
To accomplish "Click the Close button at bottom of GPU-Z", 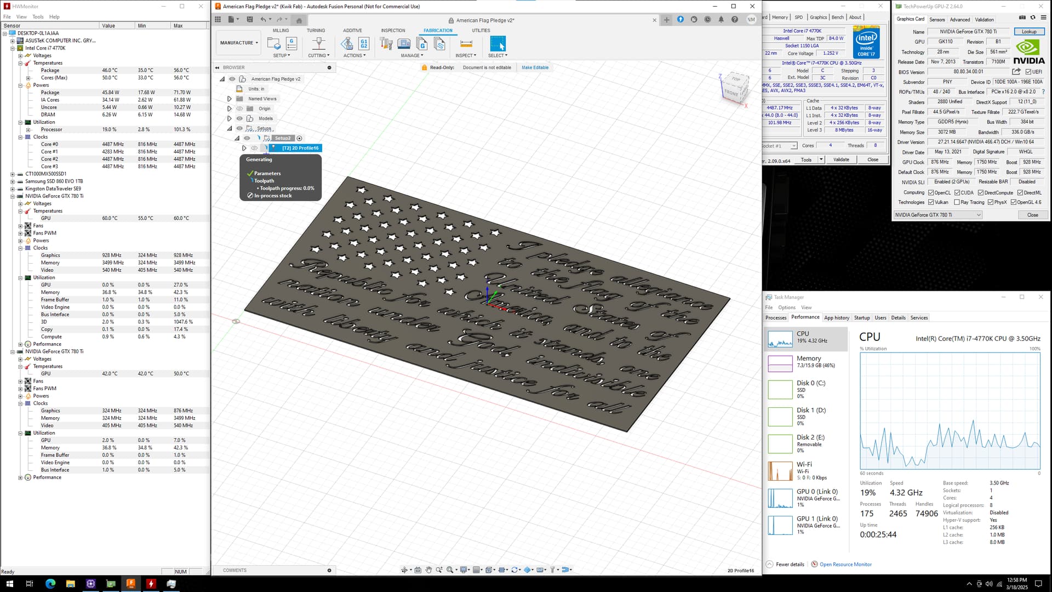I will click(x=1032, y=215).
